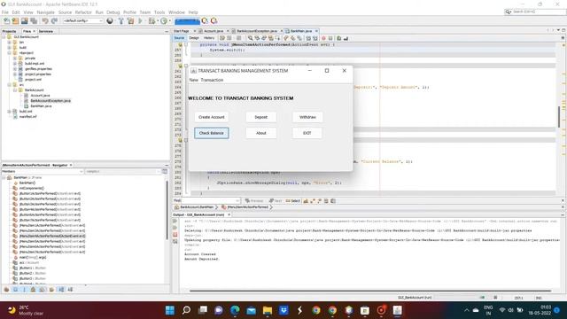Click the Stop Macro Recording icon in editor toolbar
This screenshot has height=319, width=567.
330,38
